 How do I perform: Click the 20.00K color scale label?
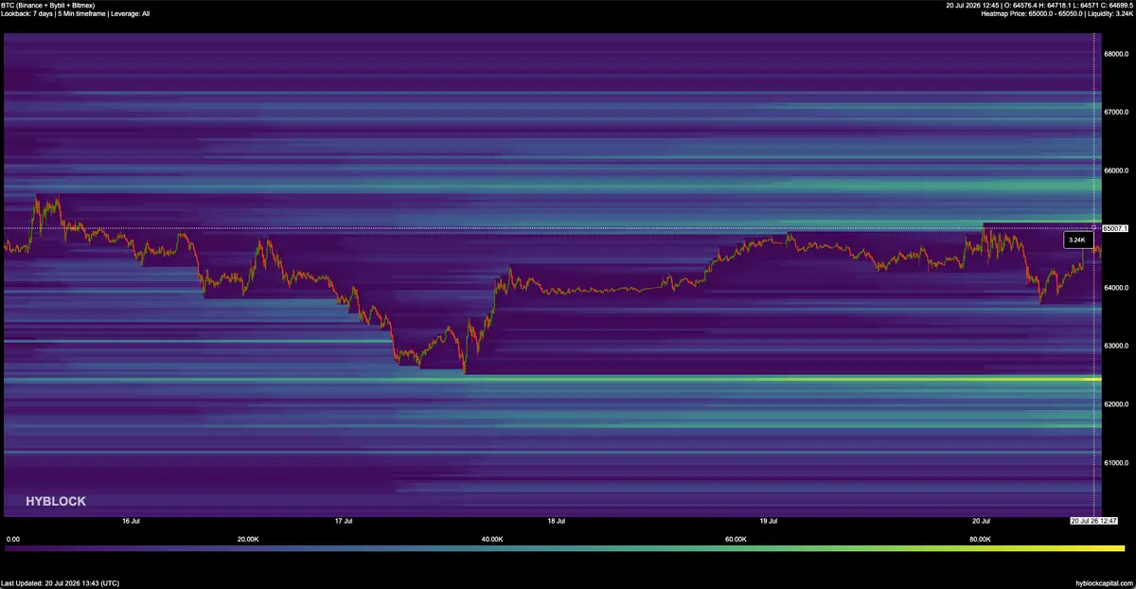[247, 539]
